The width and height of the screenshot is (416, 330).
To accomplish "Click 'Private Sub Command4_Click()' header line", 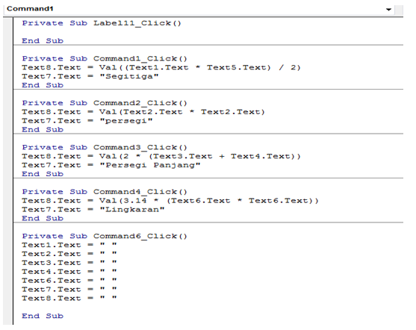I will click(105, 192).
